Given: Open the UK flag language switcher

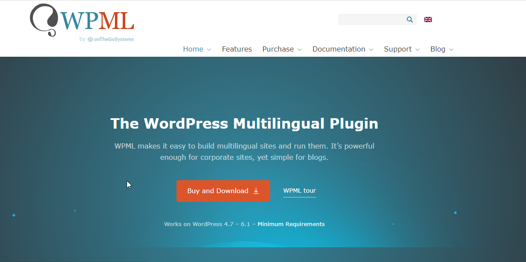Looking at the screenshot, I should pyautogui.click(x=428, y=19).
